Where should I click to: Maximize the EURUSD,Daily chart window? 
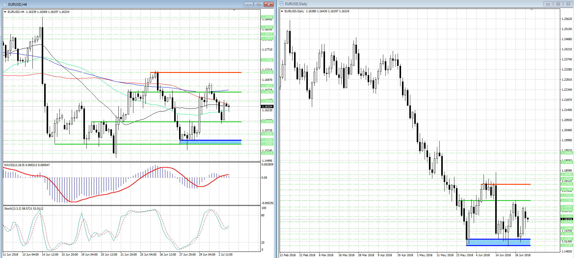pos(558,4)
